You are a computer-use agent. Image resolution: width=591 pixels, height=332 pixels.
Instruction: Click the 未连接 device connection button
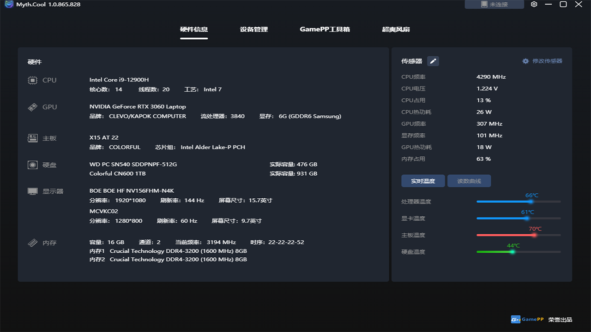pos(494,4)
